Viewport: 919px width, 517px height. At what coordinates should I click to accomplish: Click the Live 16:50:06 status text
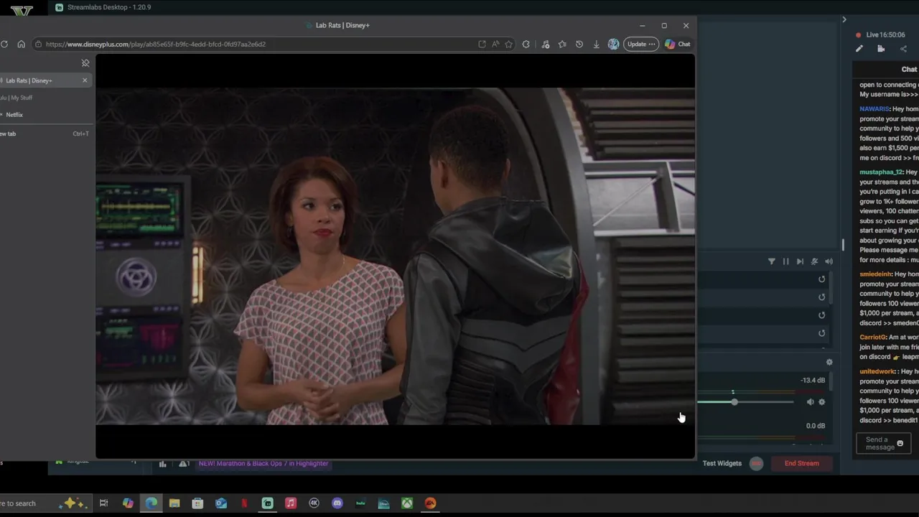[x=885, y=34]
